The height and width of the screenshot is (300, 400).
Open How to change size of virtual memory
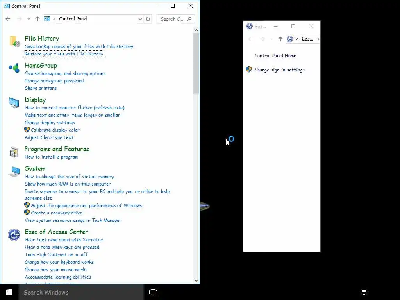(x=70, y=177)
